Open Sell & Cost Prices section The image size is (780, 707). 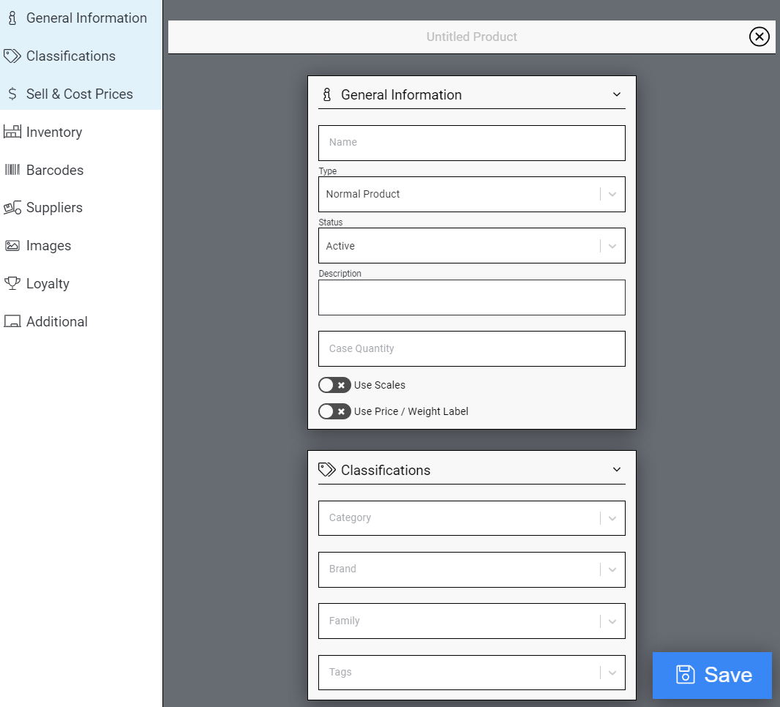pyautogui.click(x=81, y=94)
